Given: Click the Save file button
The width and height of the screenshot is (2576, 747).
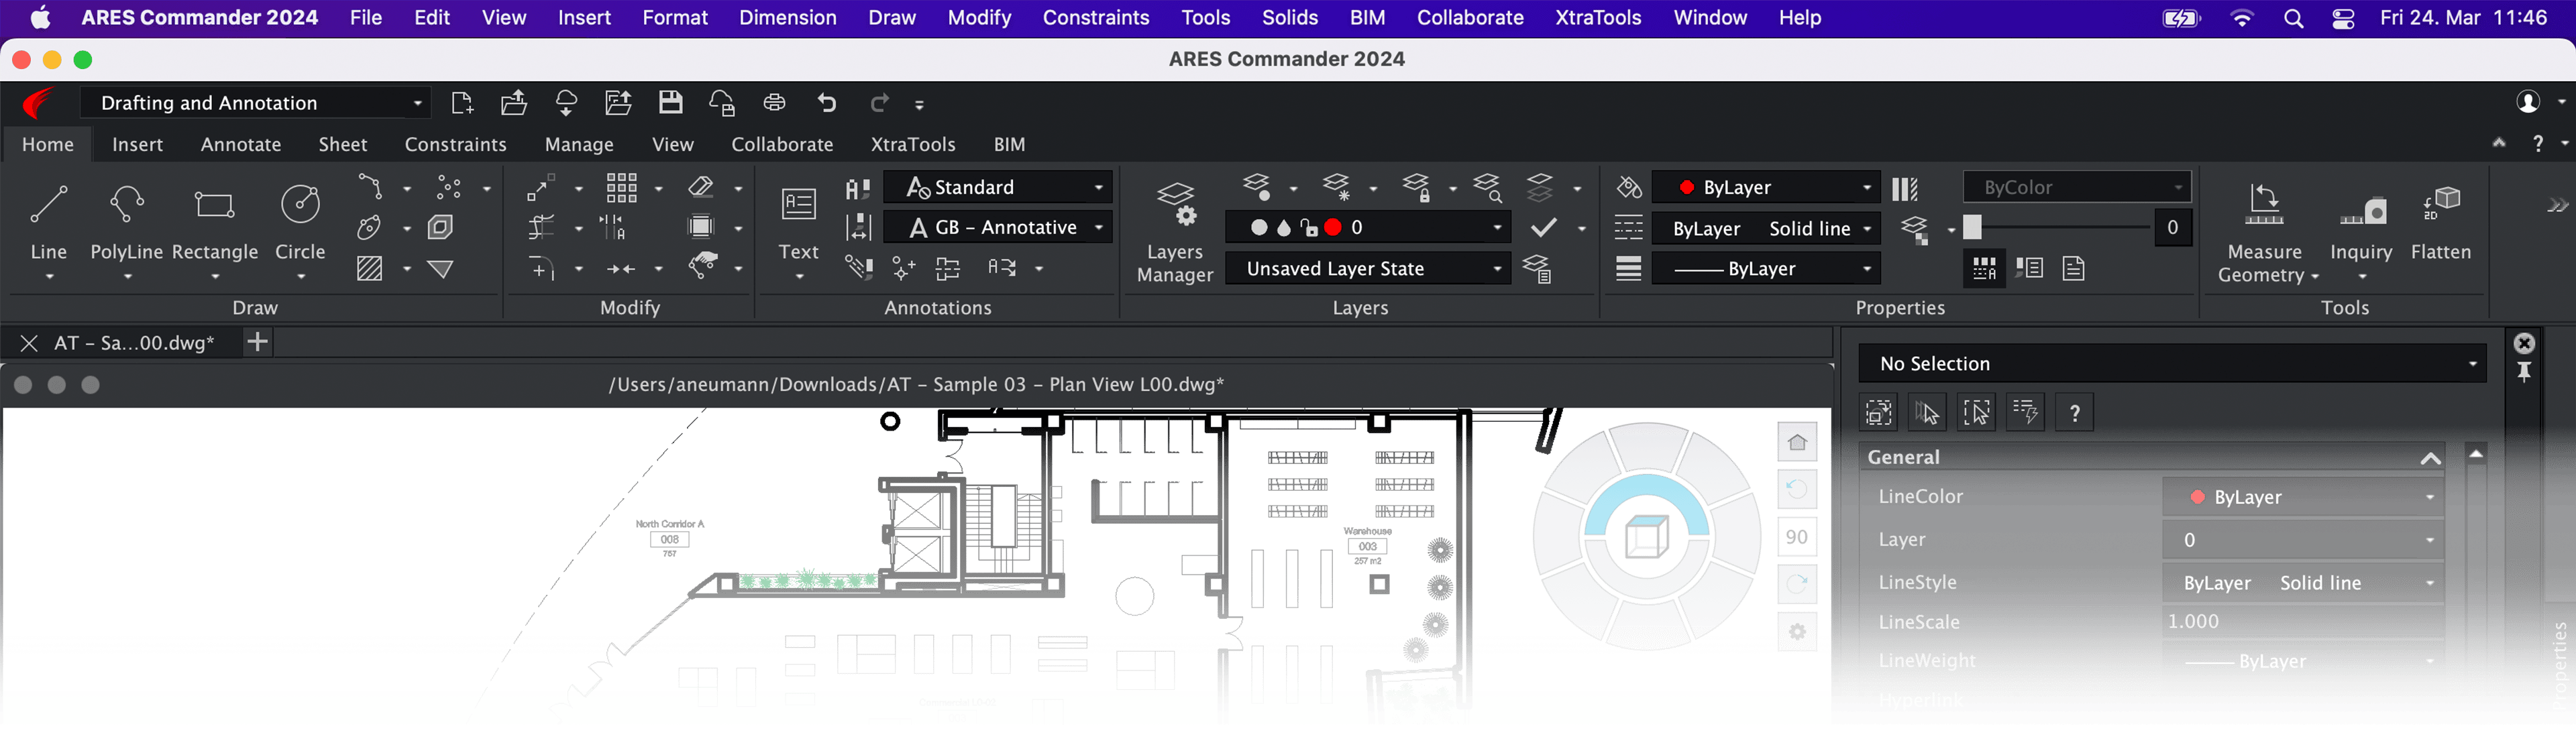Looking at the screenshot, I should 670,103.
